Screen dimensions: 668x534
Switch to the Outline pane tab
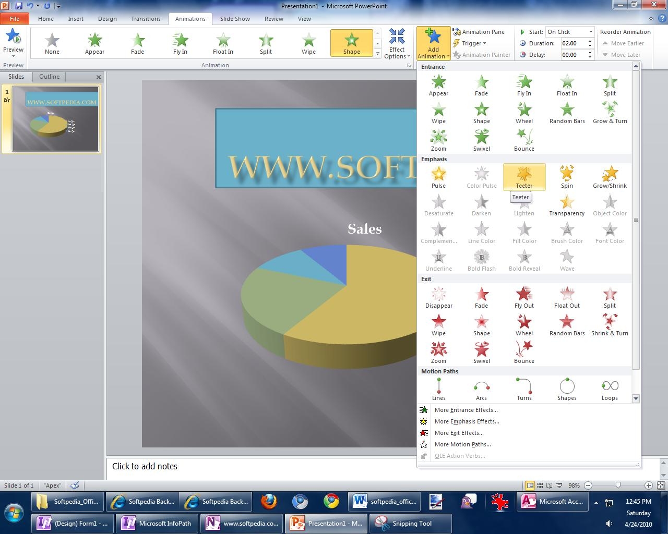[49, 77]
